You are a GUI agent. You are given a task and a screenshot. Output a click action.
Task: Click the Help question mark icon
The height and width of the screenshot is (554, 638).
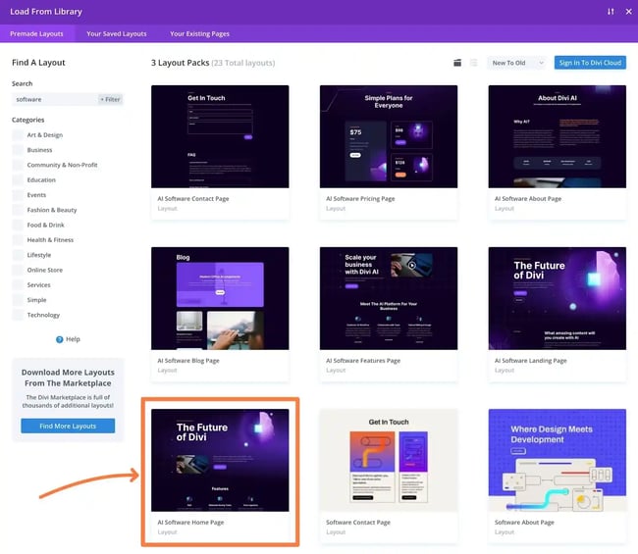click(60, 339)
